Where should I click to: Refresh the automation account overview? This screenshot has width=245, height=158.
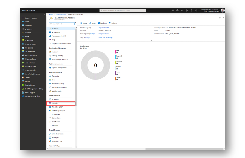113,23
